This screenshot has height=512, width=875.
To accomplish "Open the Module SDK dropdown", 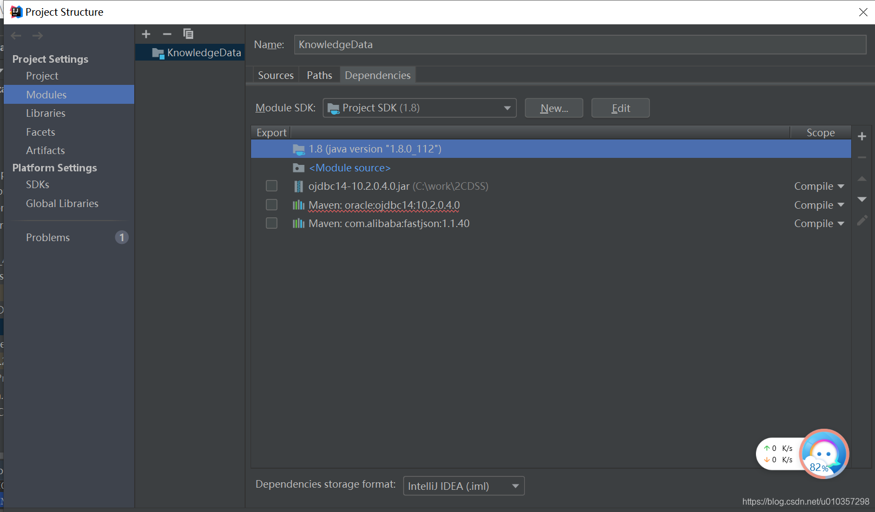I will [506, 108].
